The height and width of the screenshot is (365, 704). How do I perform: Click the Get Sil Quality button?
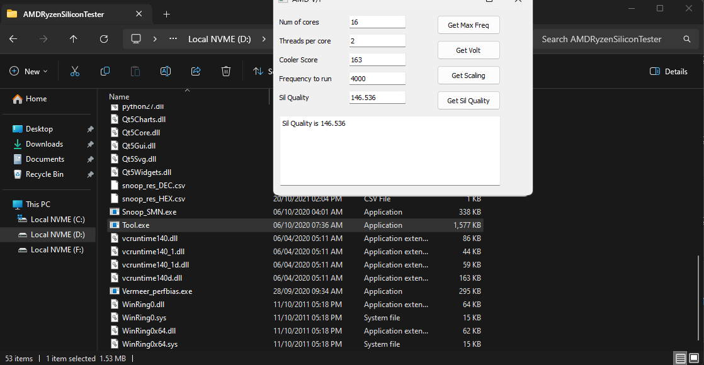(468, 101)
